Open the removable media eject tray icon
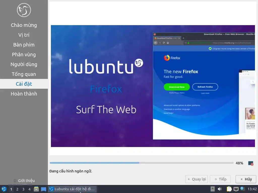The image size is (258, 193). (x=213, y=189)
